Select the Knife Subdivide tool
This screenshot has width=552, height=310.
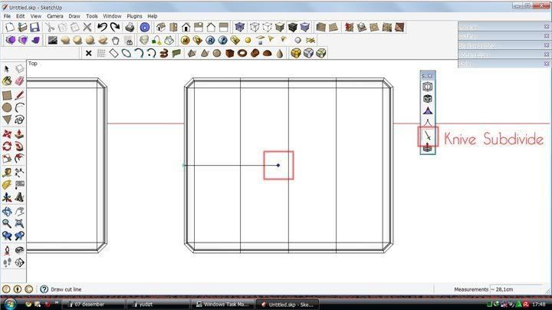click(x=428, y=136)
